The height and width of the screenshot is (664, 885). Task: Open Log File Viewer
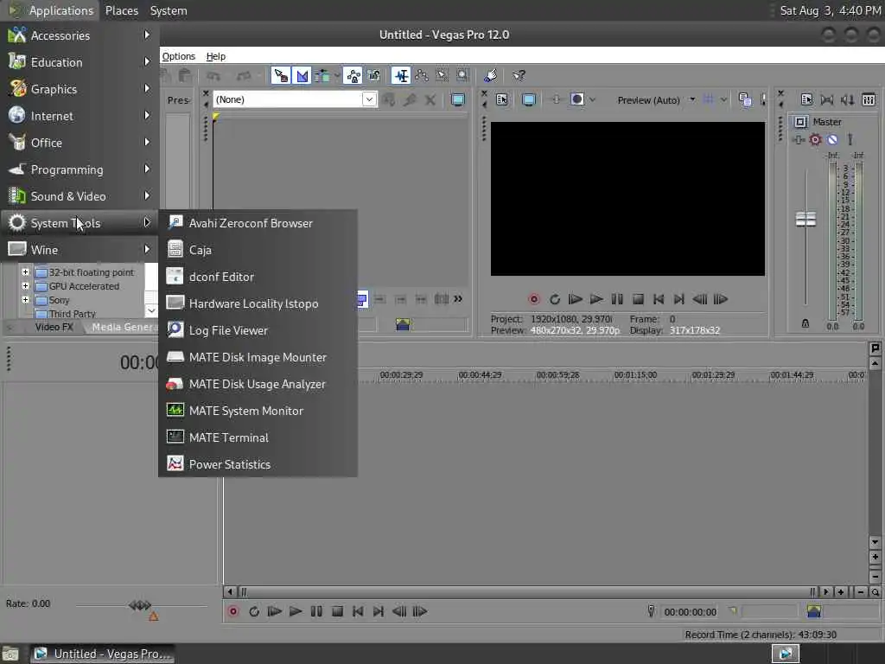tap(258, 330)
